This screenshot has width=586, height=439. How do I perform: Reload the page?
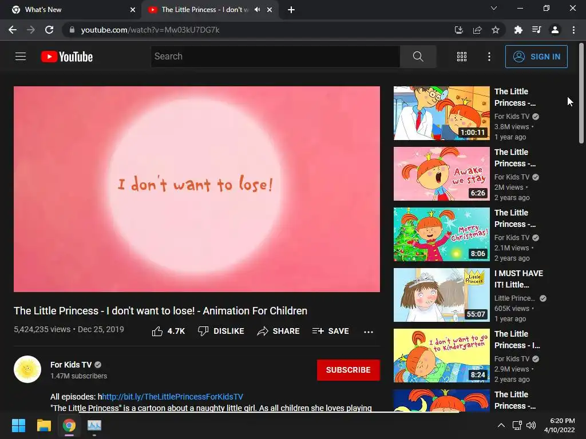pos(49,30)
